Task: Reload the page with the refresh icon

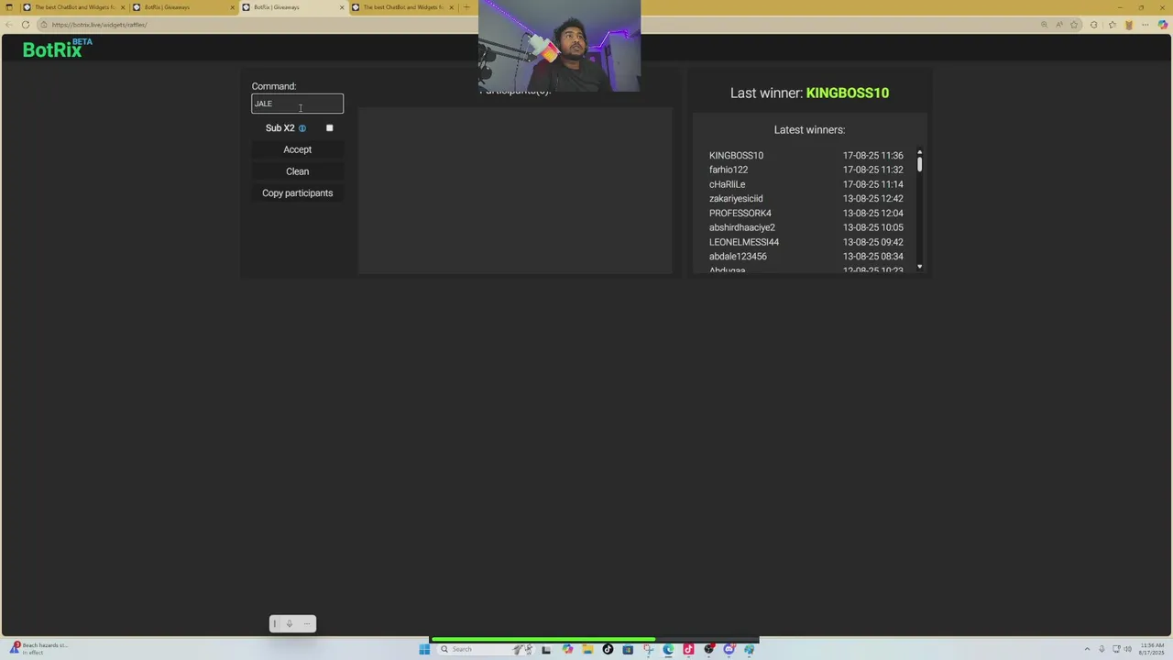Action: coord(26,25)
